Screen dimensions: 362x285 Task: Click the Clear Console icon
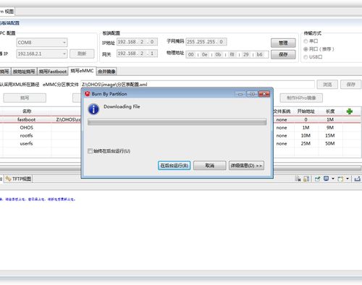point(298,179)
